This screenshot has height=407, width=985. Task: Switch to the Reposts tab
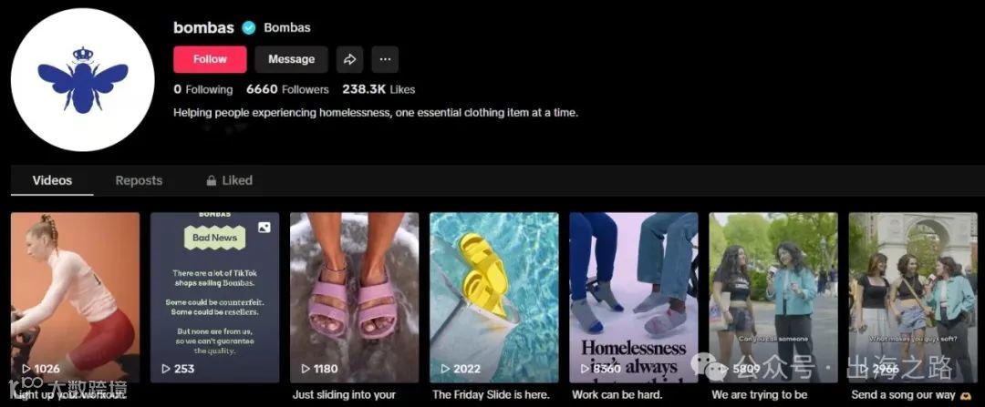pyautogui.click(x=139, y=180)
